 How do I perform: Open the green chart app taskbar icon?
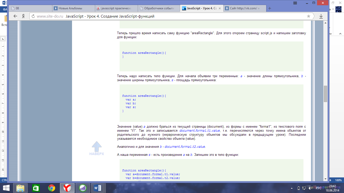tap(83, 188)
